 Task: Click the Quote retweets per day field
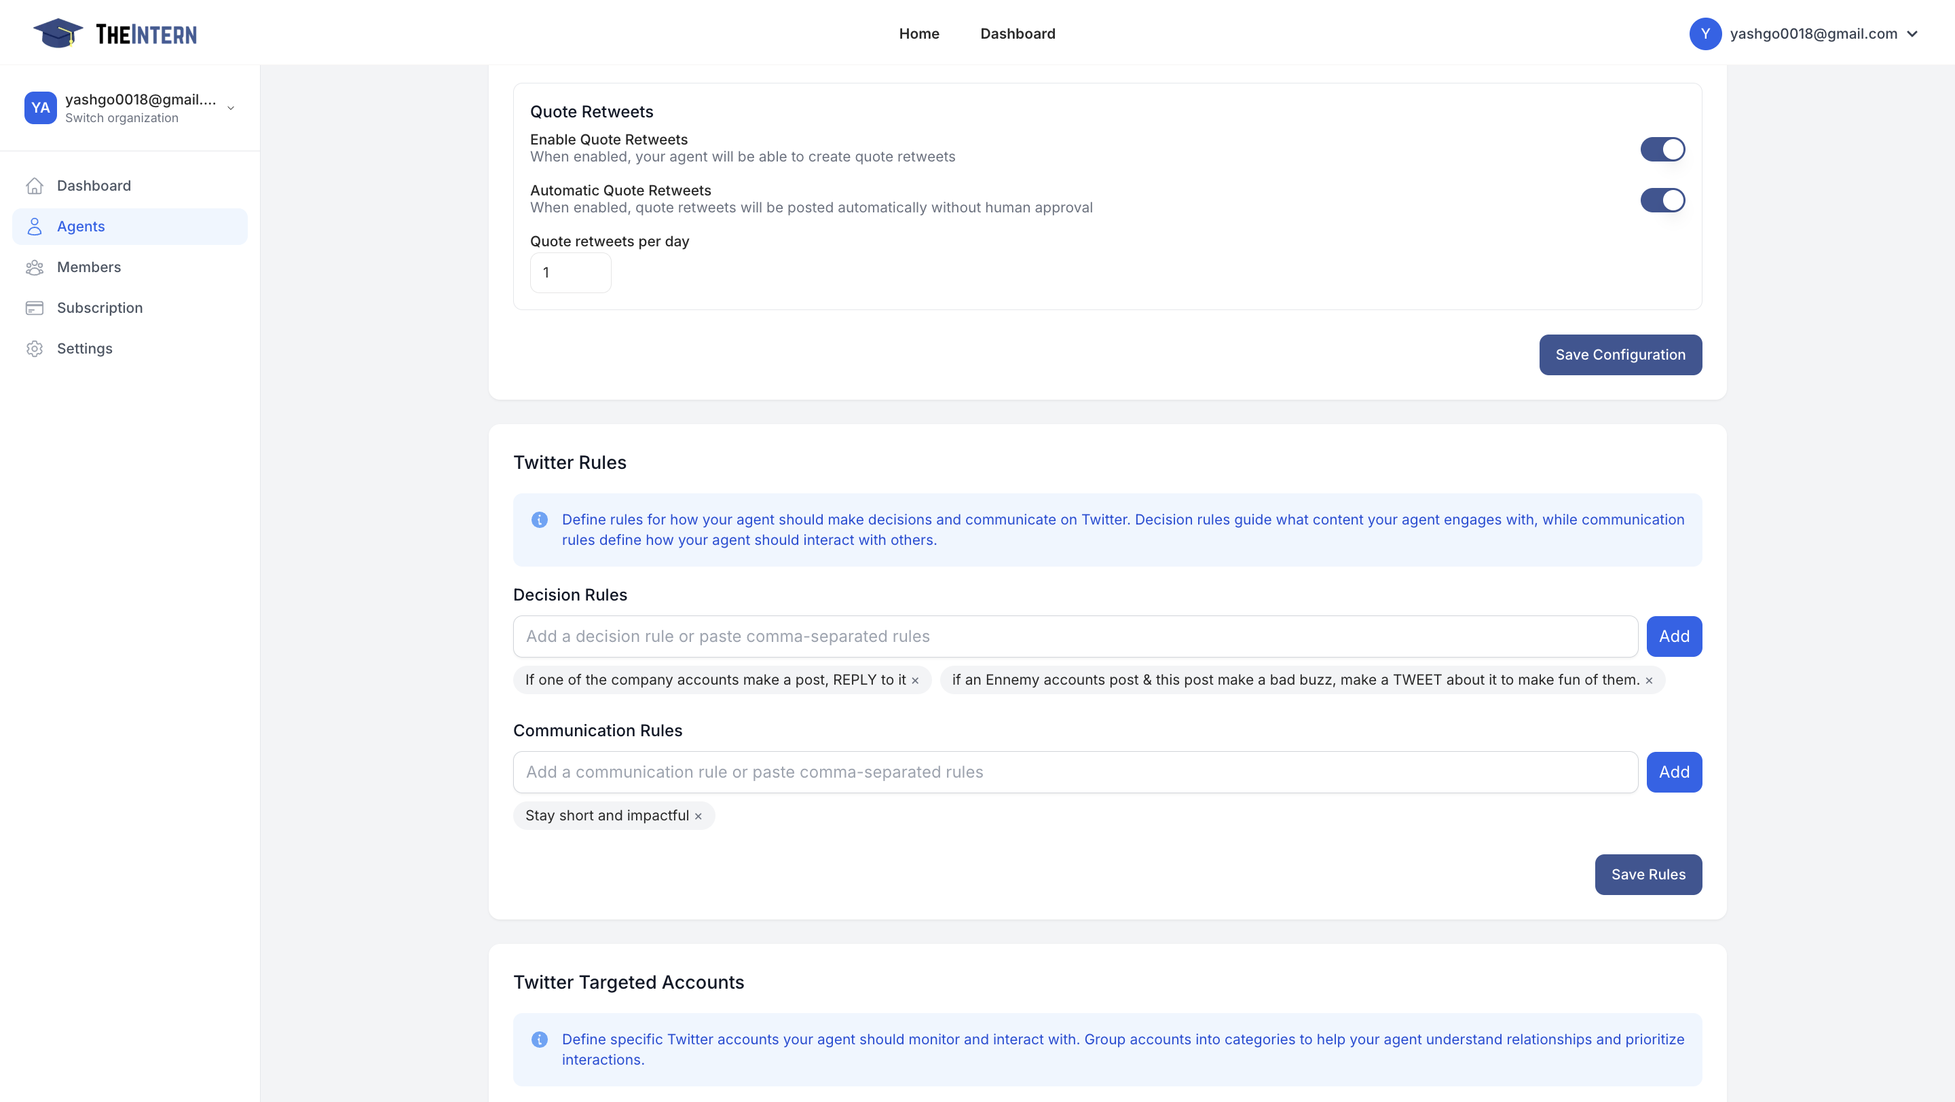pyautogui.click(x=570, y=273)
